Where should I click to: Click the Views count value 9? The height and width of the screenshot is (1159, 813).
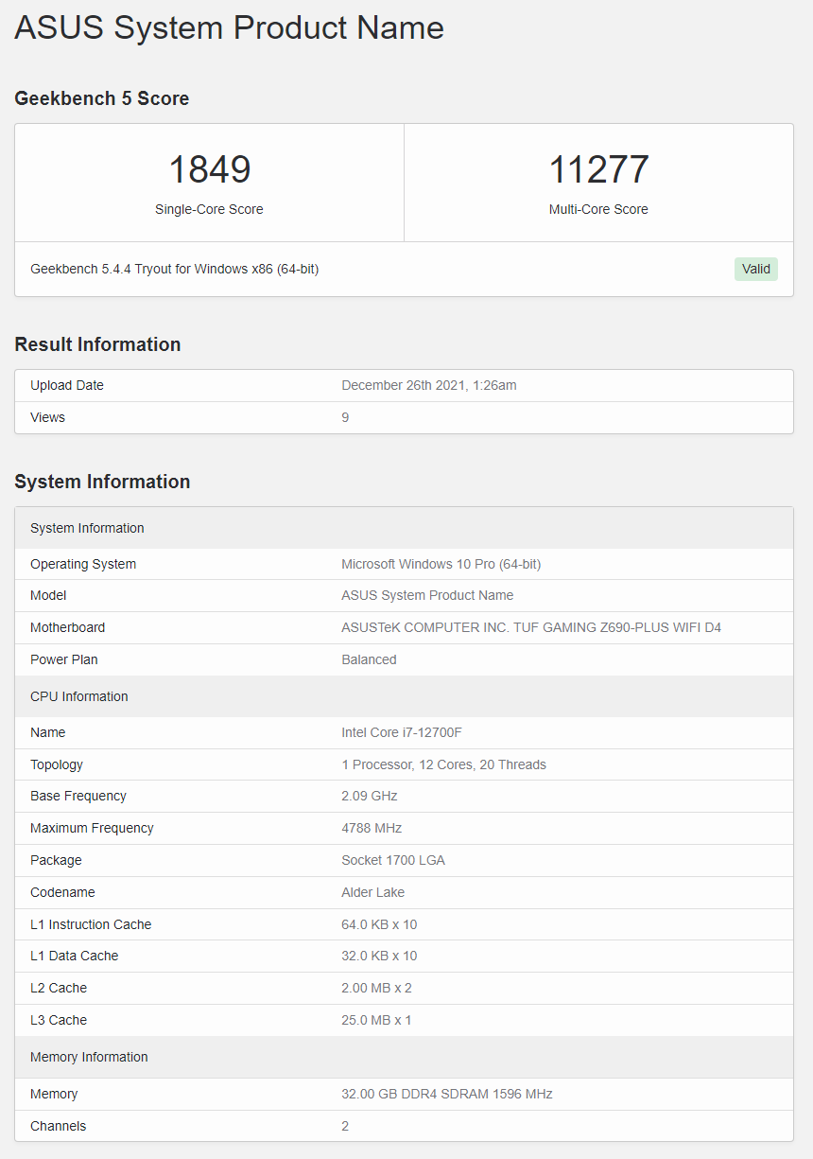(x=345, y=417)
